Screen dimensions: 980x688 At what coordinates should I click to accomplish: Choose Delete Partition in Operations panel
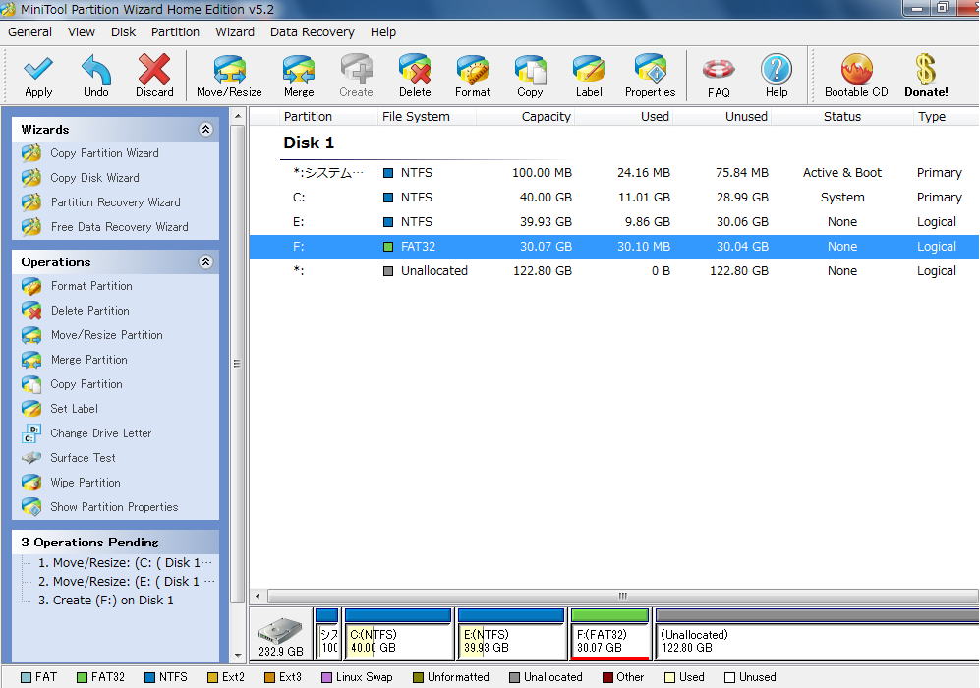coord(90,311)
